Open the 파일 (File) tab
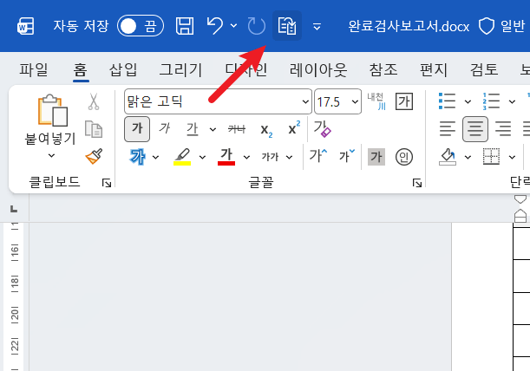Image resolution: width=530 pixels, height=371 pixels. (34, 69)
